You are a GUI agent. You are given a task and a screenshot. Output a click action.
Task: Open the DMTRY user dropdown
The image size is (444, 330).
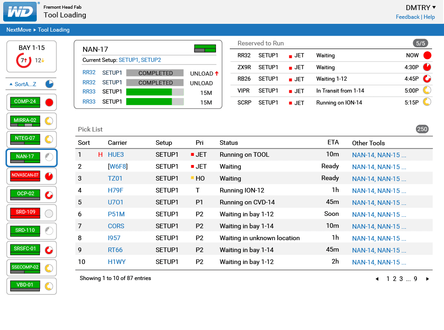click(421, 7)
